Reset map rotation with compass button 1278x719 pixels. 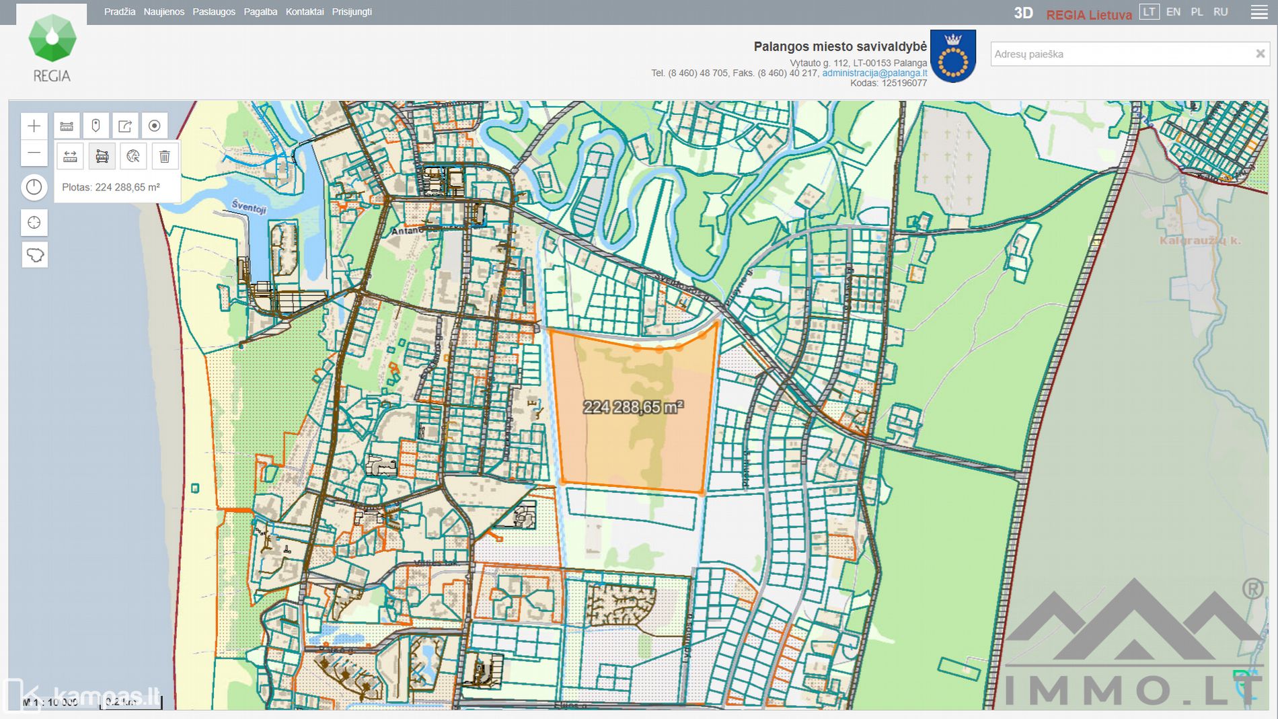point(34,187)
